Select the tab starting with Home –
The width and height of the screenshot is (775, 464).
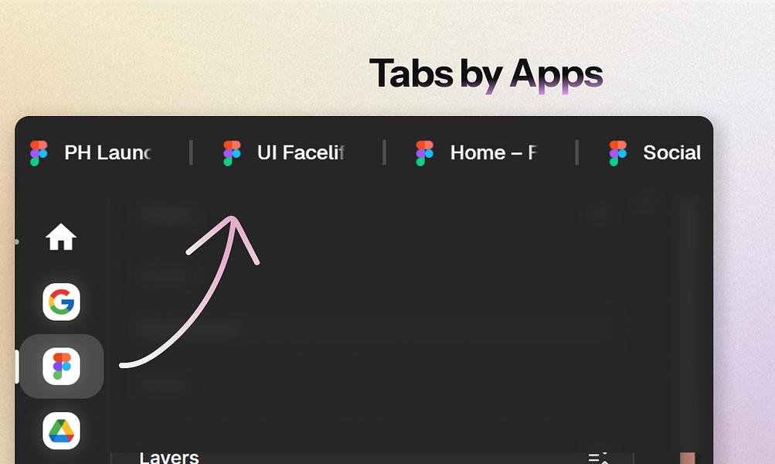(x=492, y=153)
